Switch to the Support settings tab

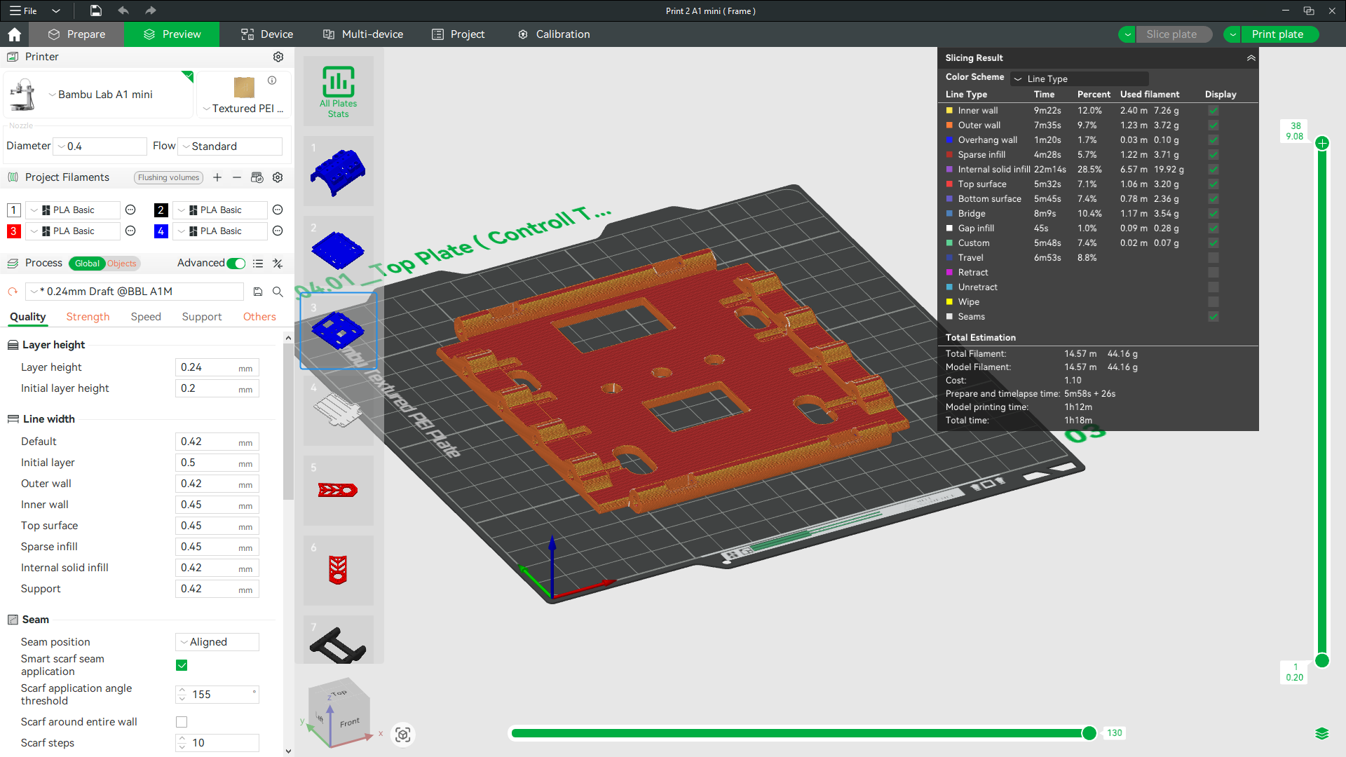(x=202, y=317)
